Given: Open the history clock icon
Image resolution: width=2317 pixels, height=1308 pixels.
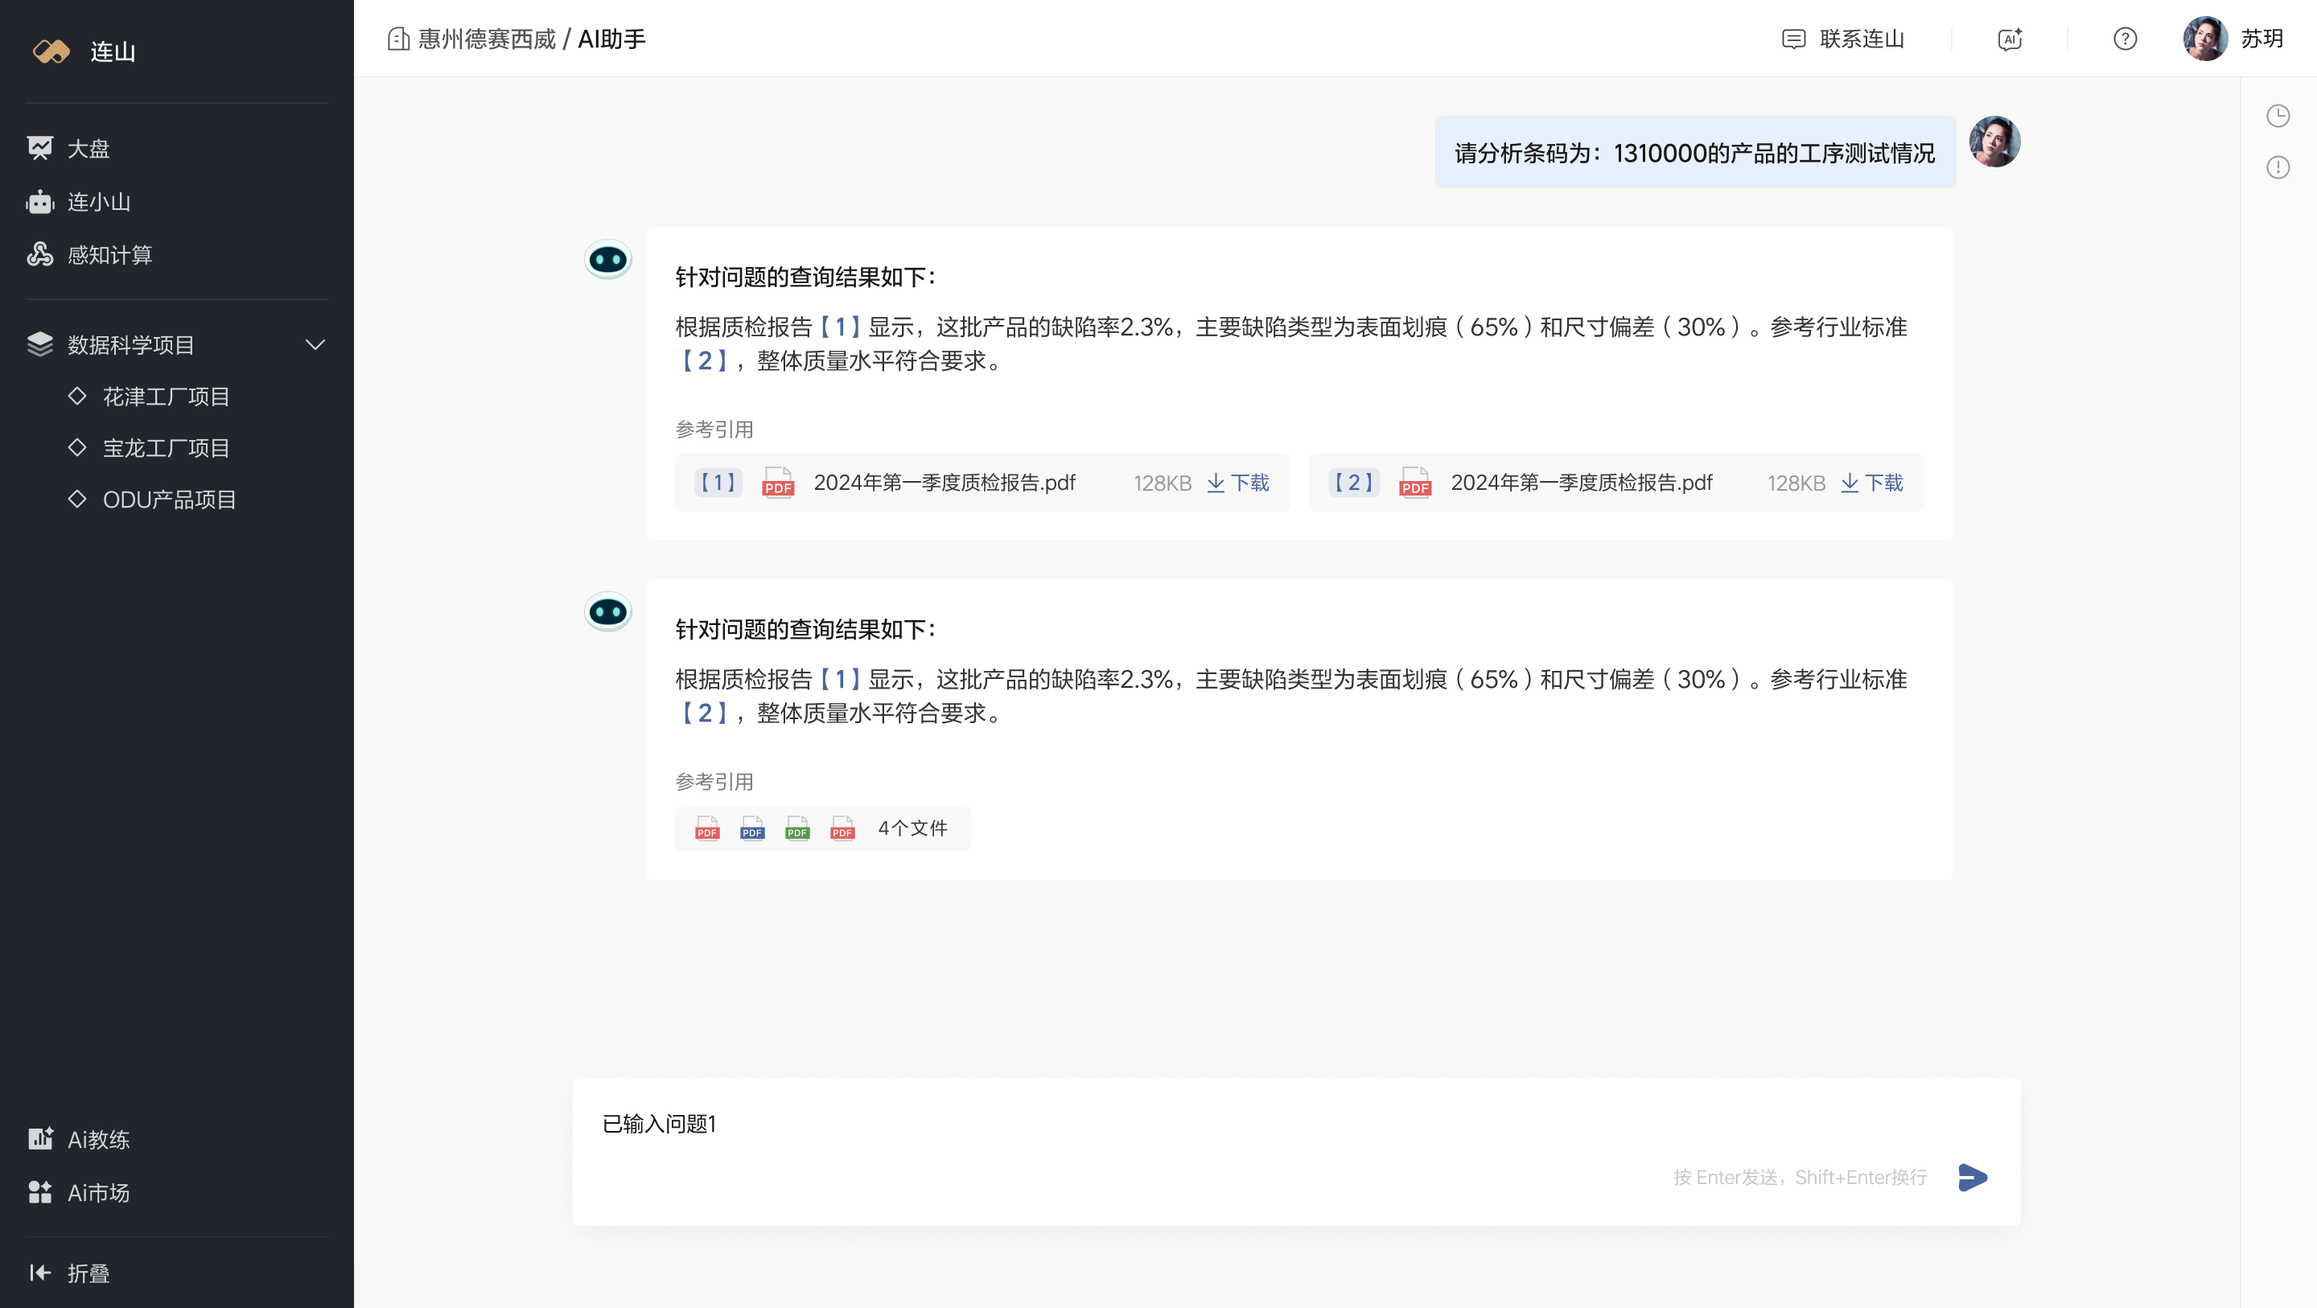Looking at the screenshot, I should tap(2278, 115).
